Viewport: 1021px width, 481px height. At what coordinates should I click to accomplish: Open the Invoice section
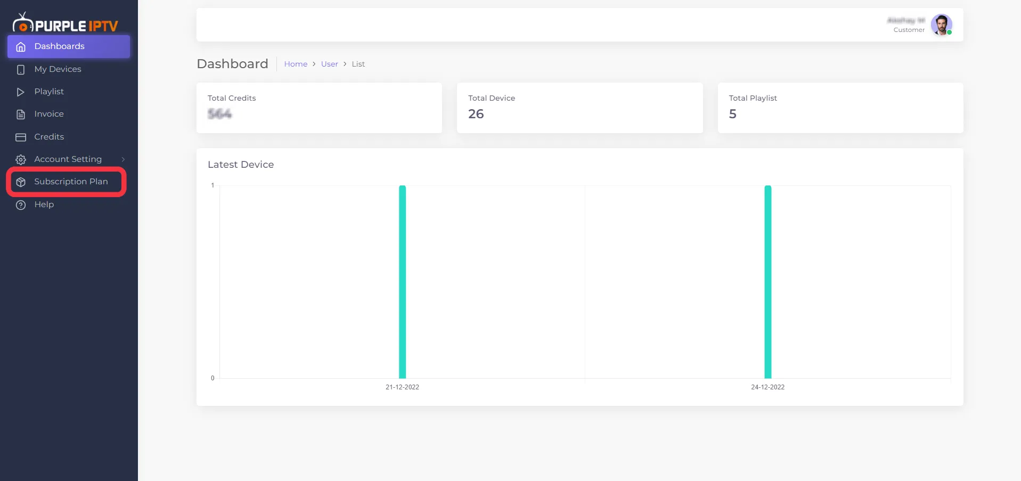(x=69, y=114)
